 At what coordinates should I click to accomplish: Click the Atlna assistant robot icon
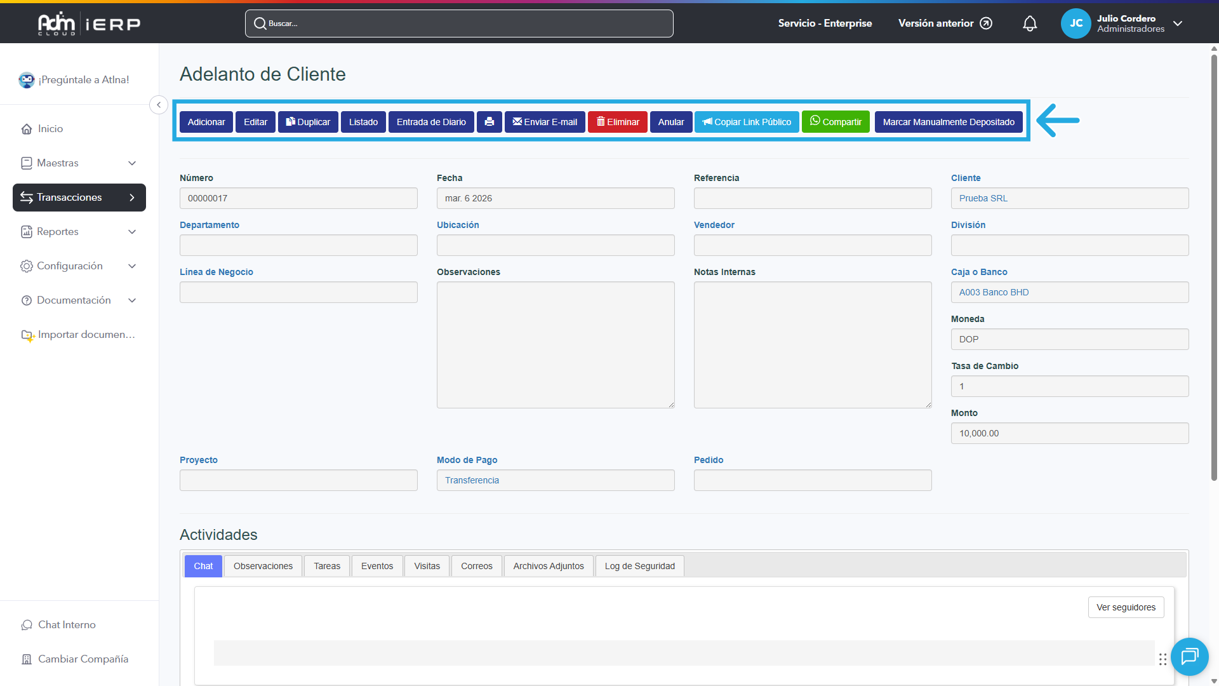point(27,80)
